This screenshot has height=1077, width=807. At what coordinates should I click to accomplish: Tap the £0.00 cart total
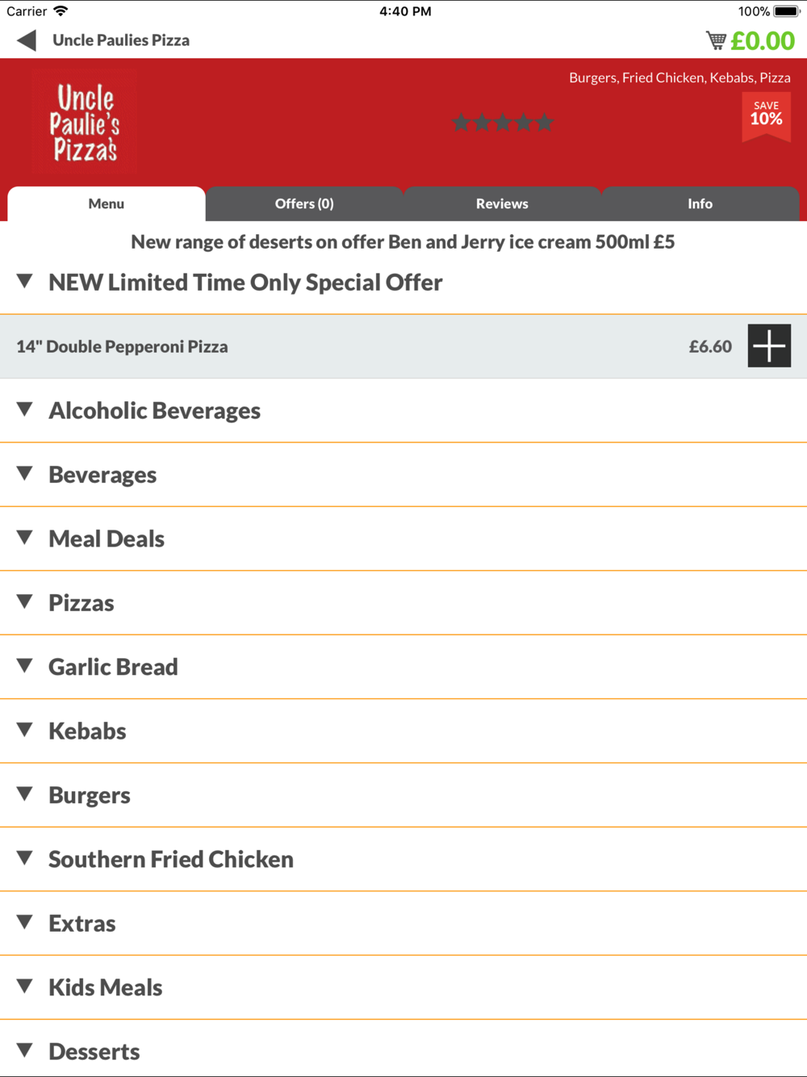point(763,40)
